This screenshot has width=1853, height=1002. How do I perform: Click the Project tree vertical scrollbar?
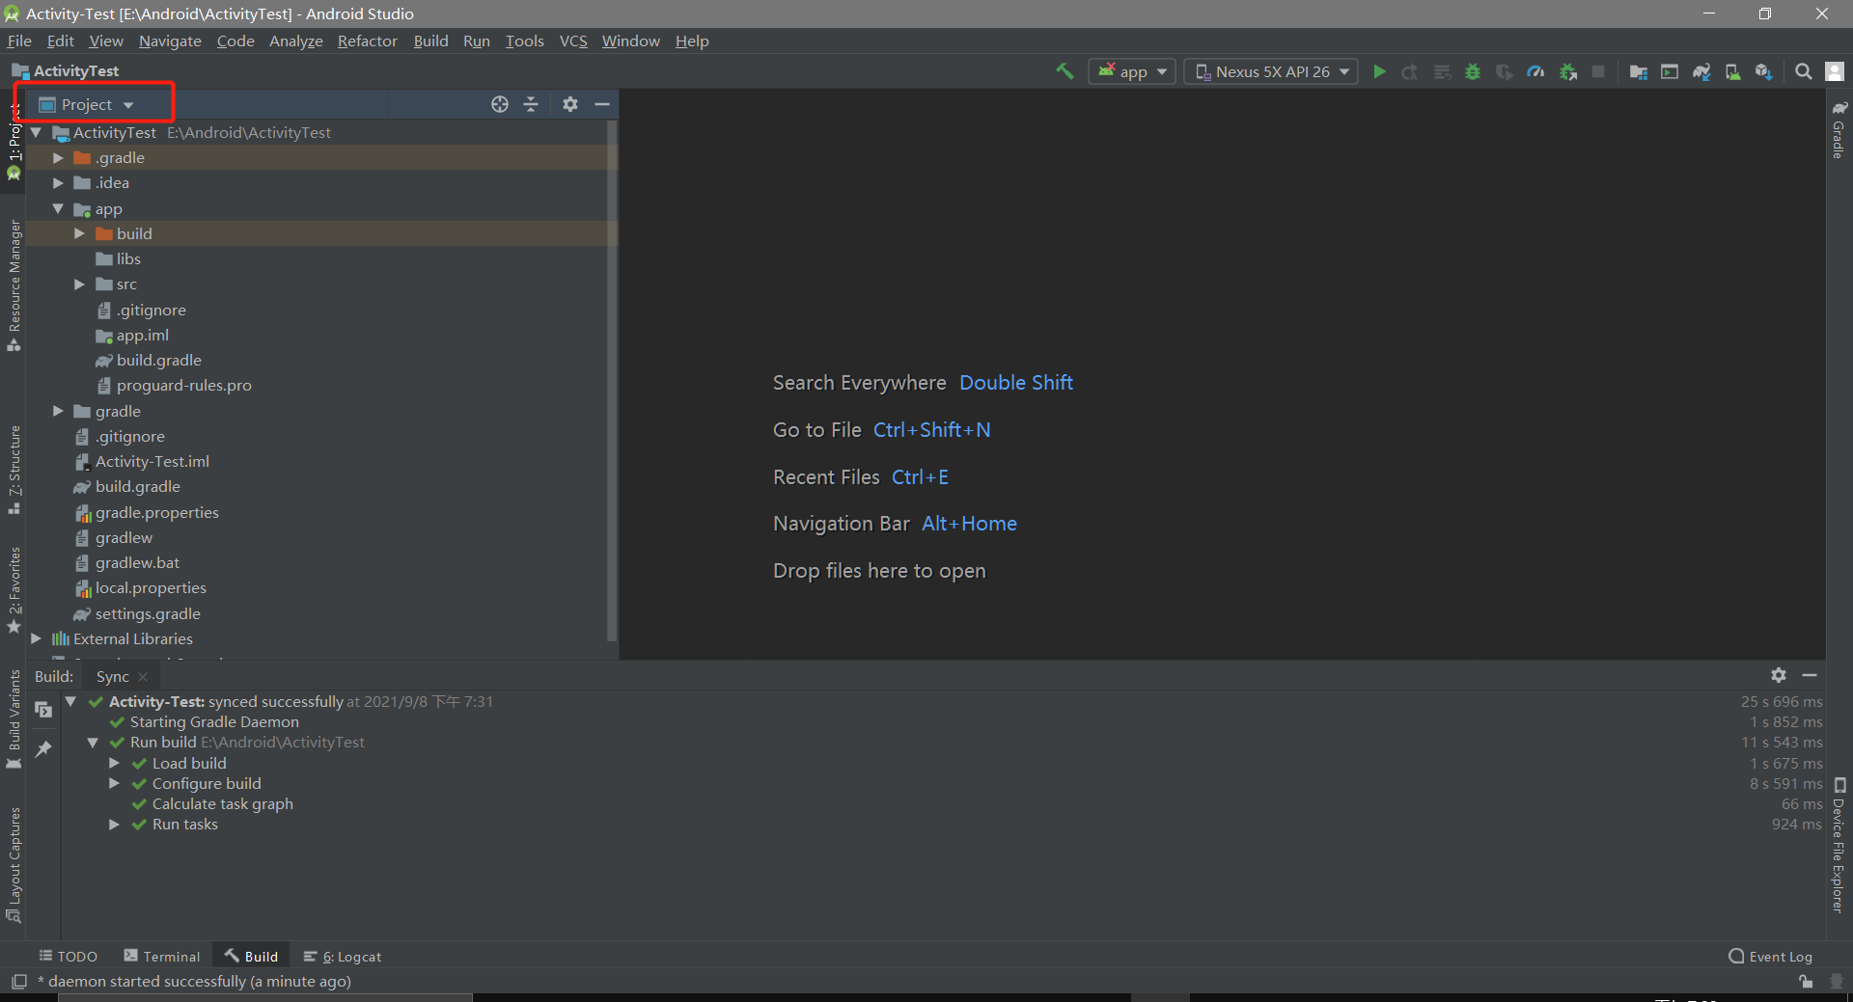coord(612,380)
